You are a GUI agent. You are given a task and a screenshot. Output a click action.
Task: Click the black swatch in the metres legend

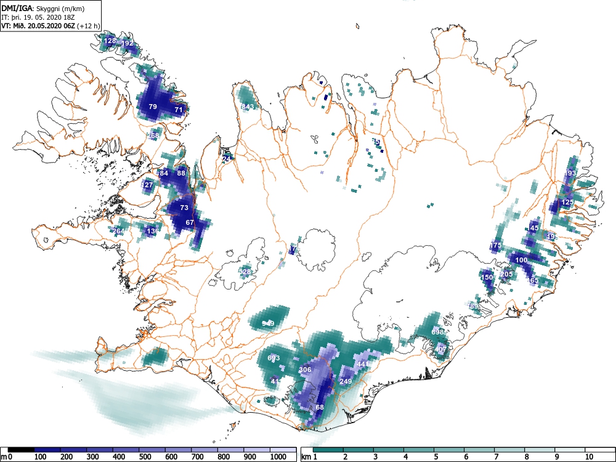[x=21, y=450]
